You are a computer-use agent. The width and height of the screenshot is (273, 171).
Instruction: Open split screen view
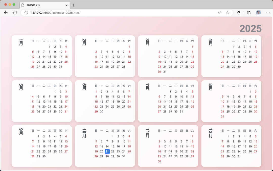coord(249,13)
